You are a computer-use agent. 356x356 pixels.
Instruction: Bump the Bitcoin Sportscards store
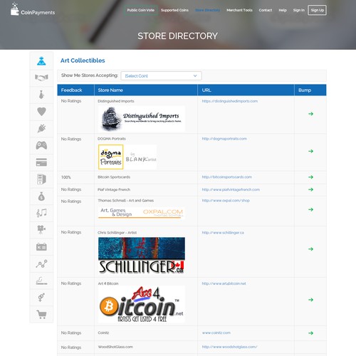pyautogui.click(x=310, y=177)
